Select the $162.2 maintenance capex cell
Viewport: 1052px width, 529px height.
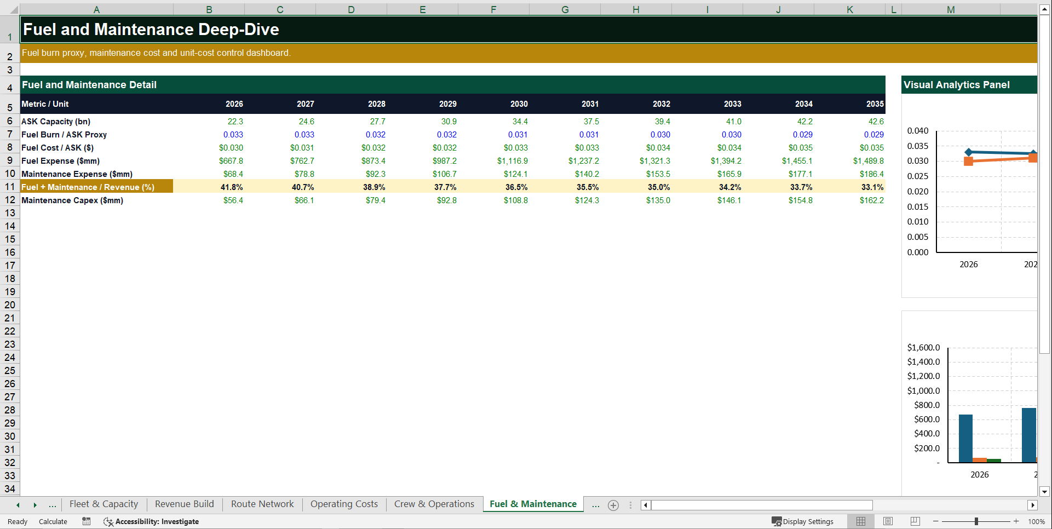(x=849, y=200)
